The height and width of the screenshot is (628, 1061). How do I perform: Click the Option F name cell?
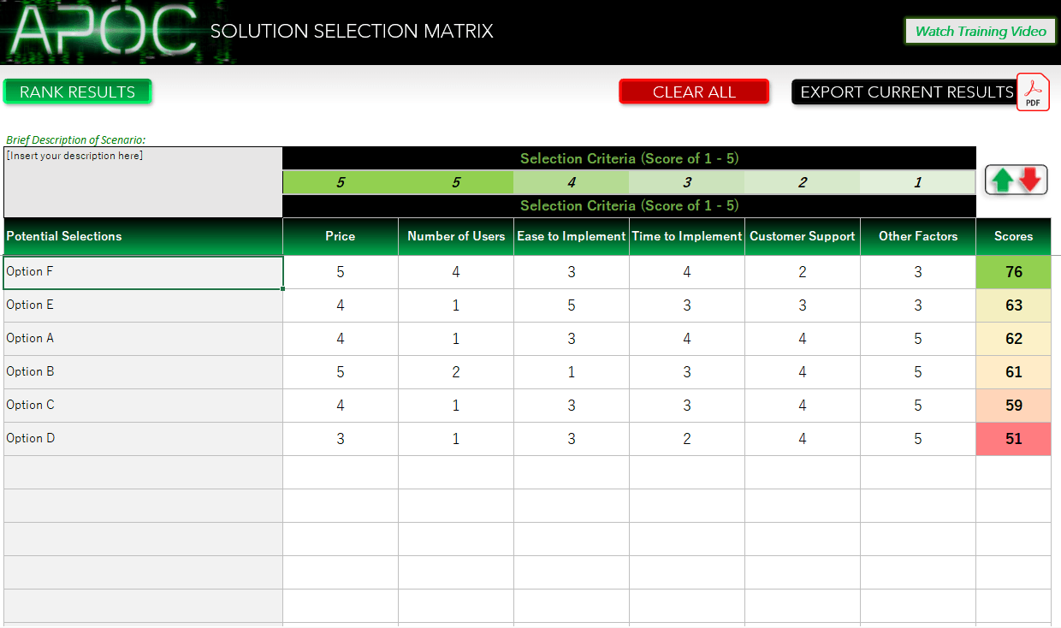click(x=143, y=271)
